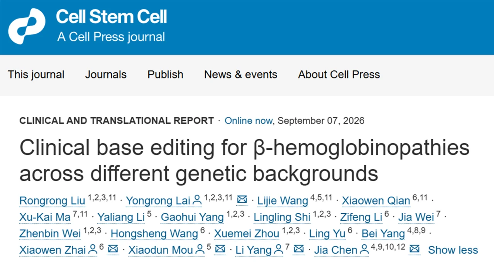
Task: Click the Cell Stem Cell journal title
Action: [112, 17]
